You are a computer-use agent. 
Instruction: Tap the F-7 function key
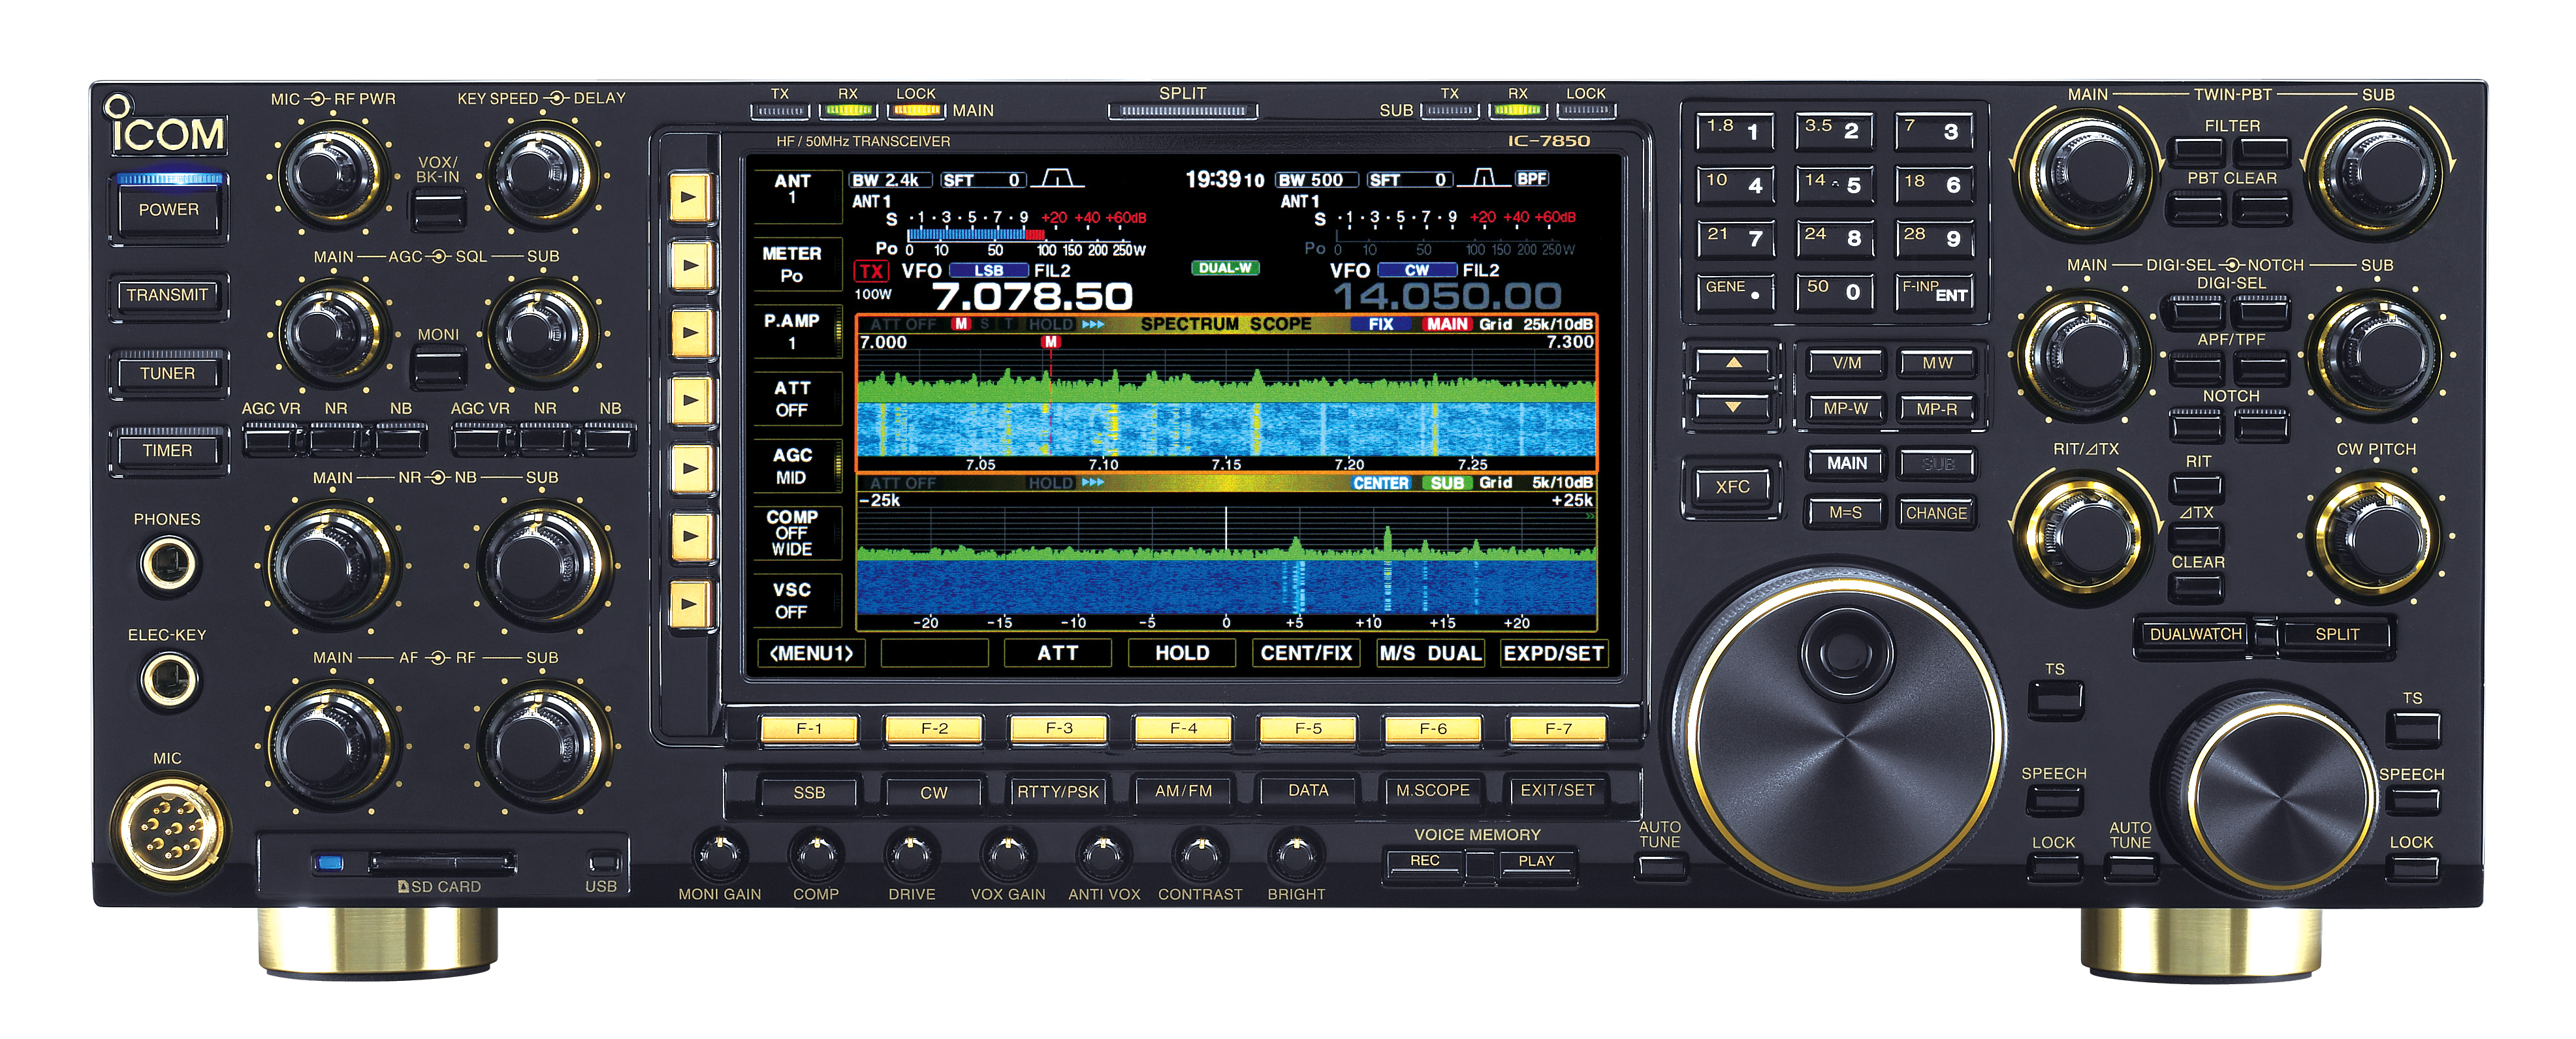click(x=1558, y=729)
